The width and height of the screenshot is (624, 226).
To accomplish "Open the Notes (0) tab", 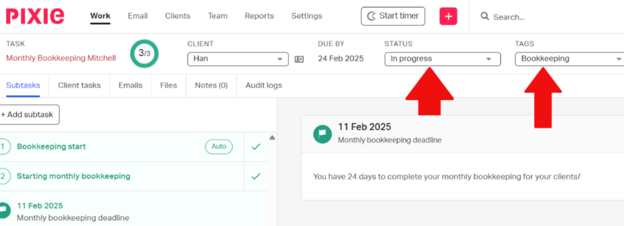I will (211, 85).
